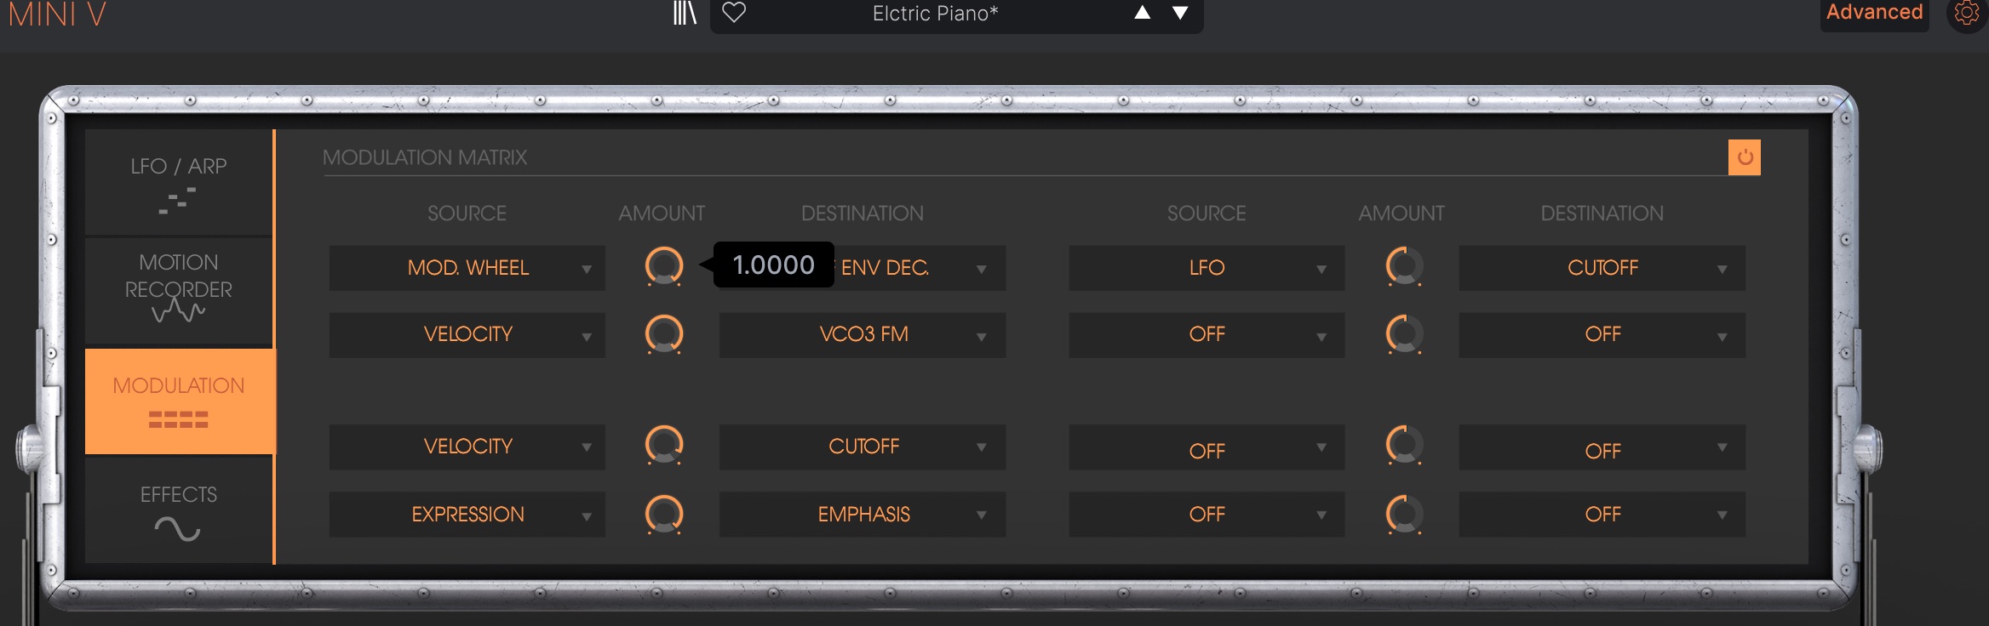1989x626 pixels.
Task: Go to next preset with down arrow
Action: click(x=1180, y=13)
